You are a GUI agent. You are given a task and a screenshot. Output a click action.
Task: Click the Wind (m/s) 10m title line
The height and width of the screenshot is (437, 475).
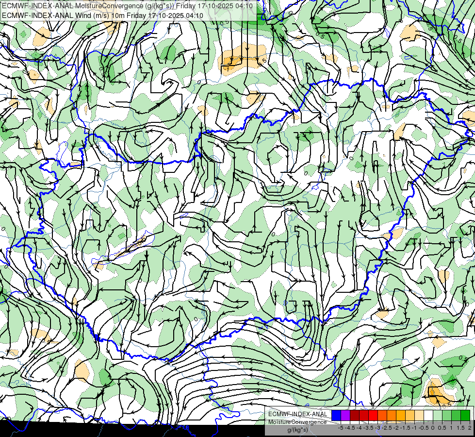click(102, 16)
